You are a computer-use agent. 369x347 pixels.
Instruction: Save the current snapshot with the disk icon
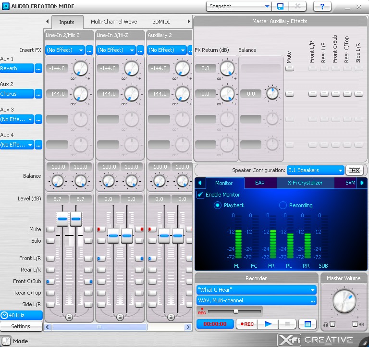280,6
